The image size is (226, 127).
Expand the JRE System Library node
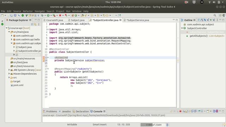pos(9,70)
